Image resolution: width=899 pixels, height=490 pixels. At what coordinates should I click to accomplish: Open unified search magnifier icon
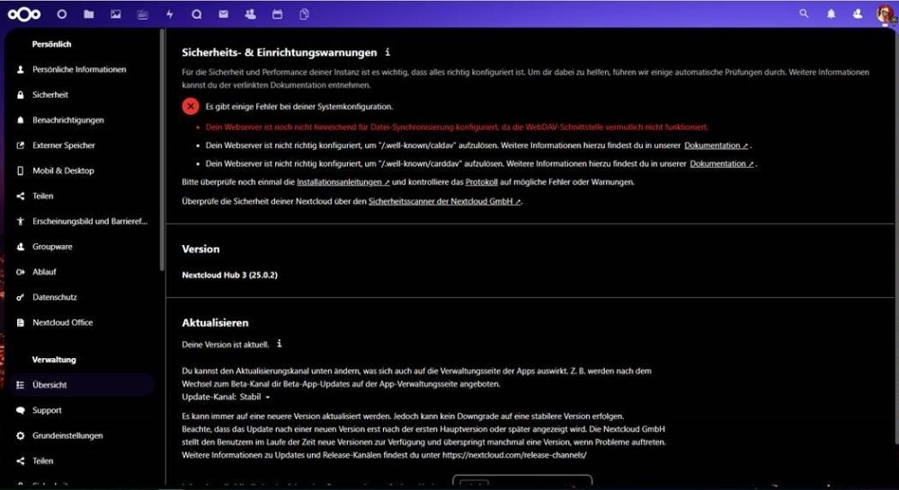(x=804, y=13)
